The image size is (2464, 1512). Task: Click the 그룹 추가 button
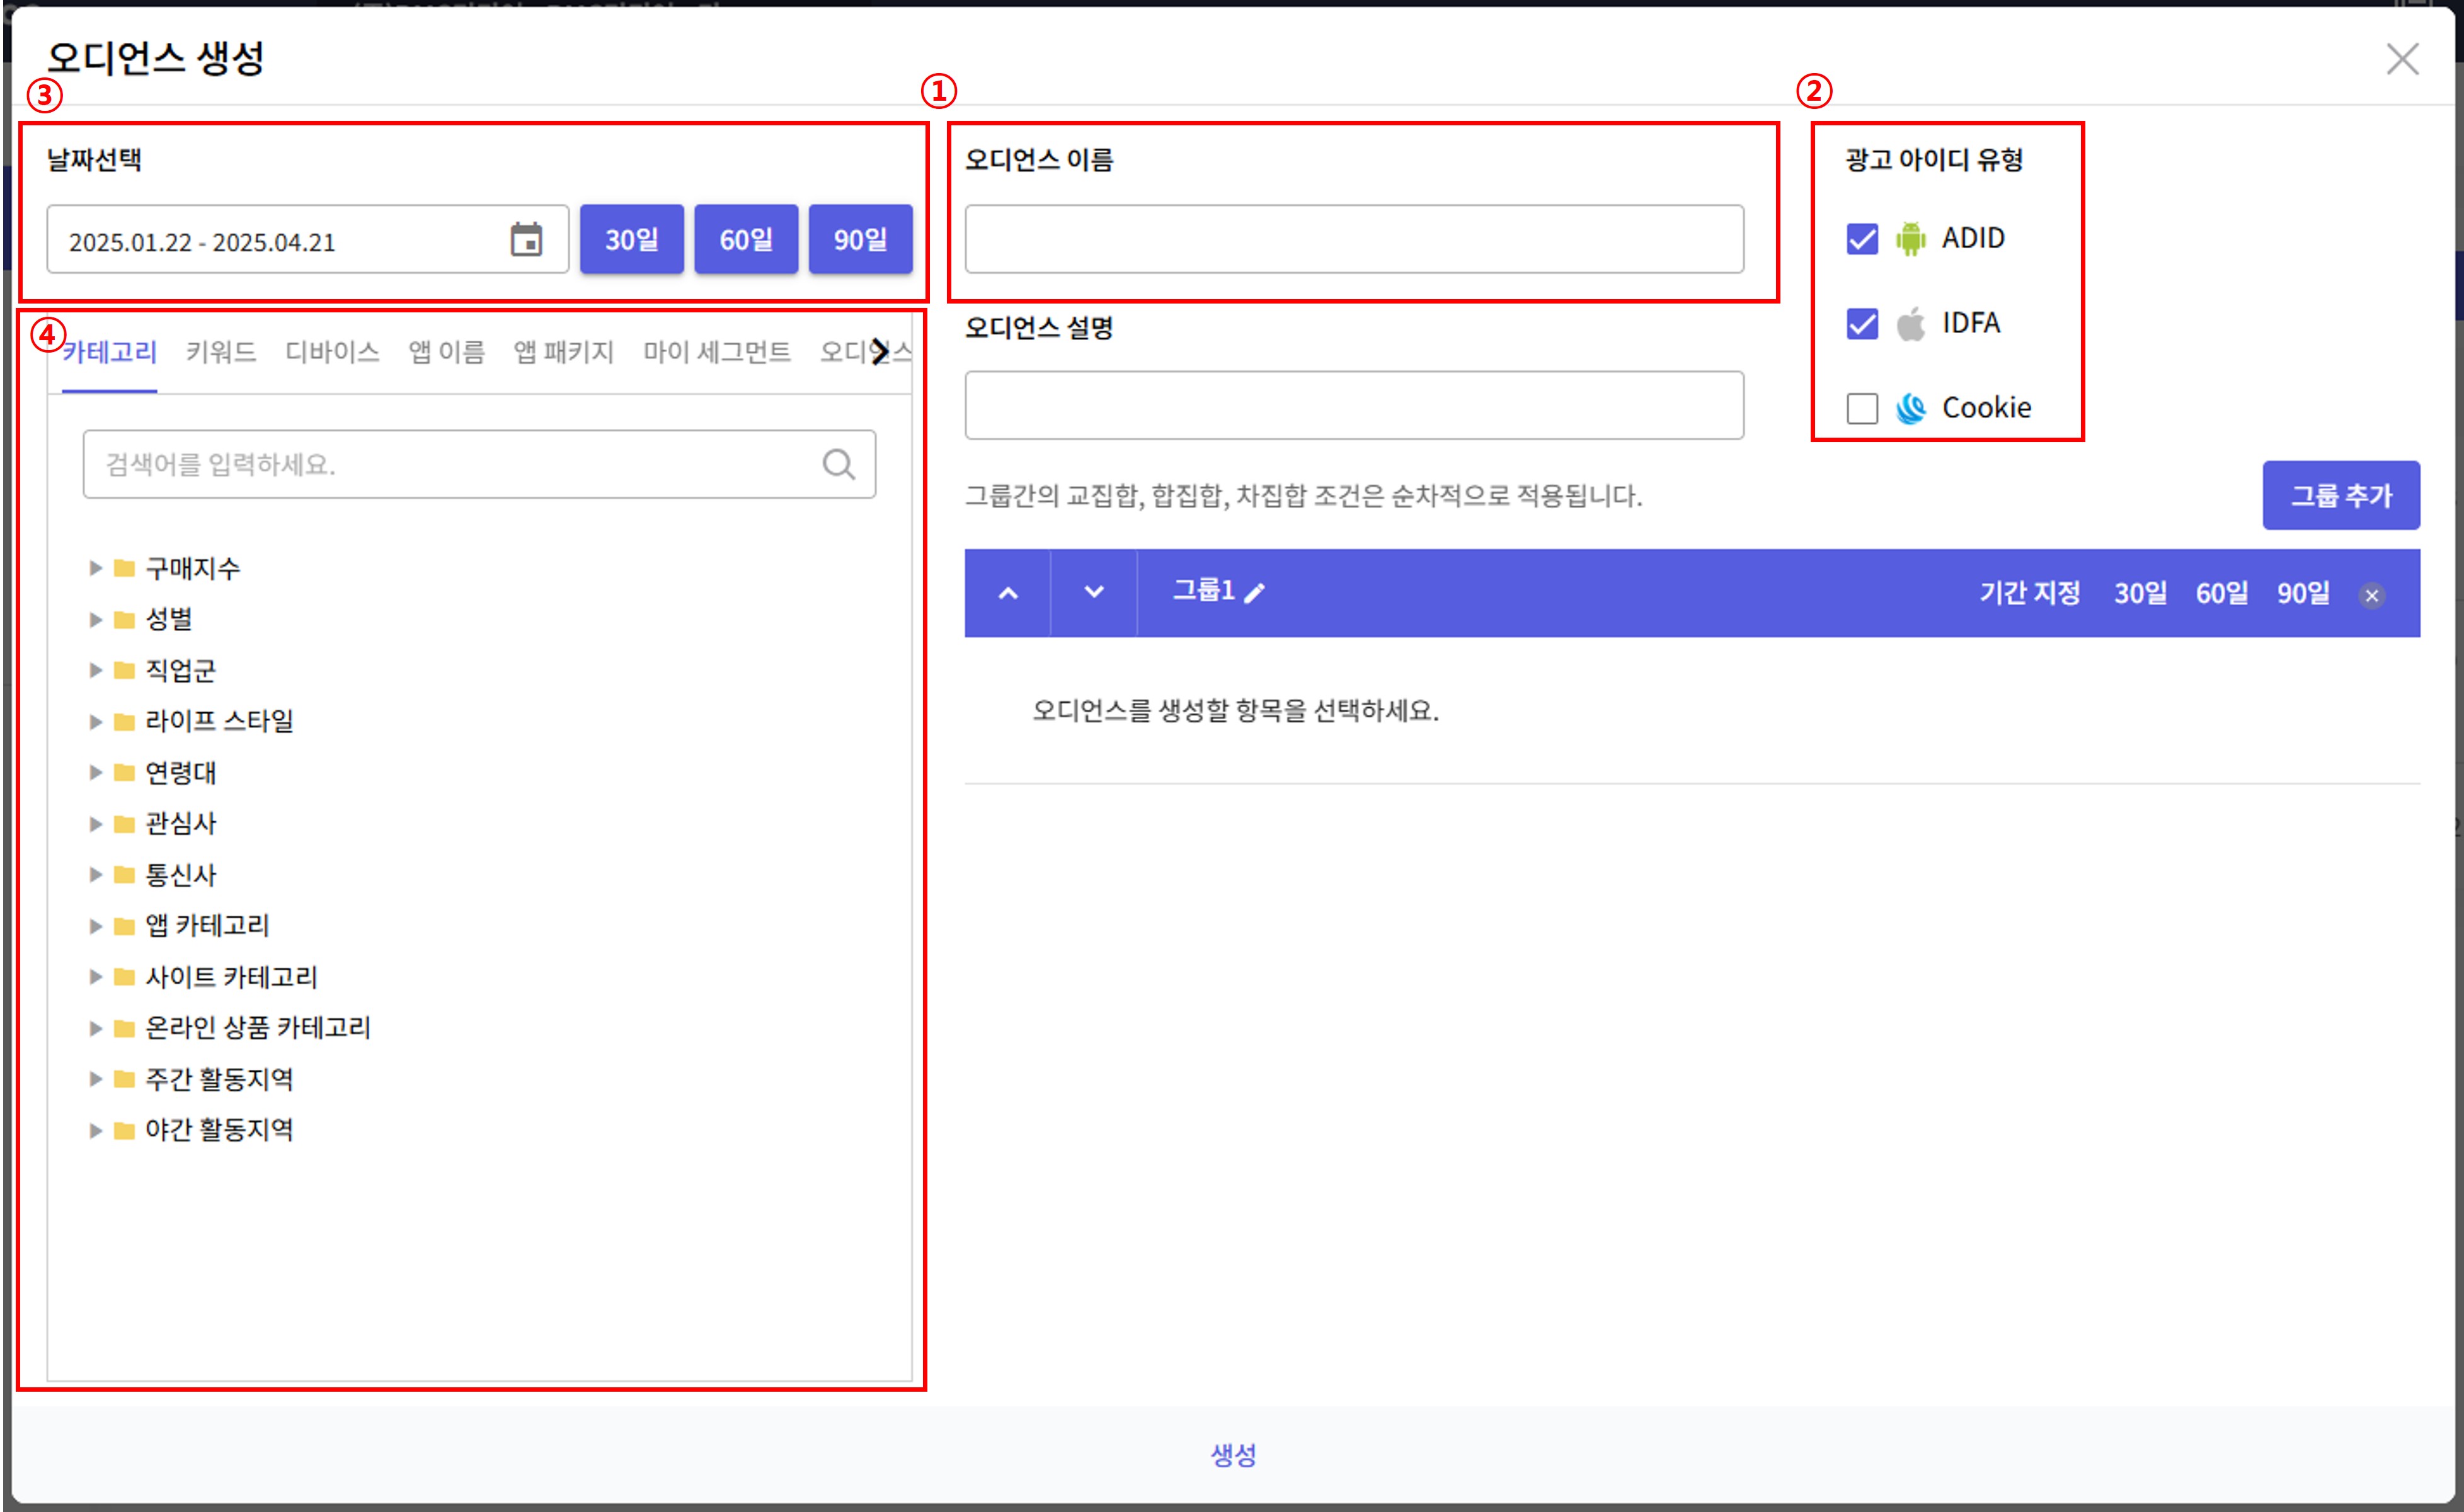click(x=2340, y=495)
